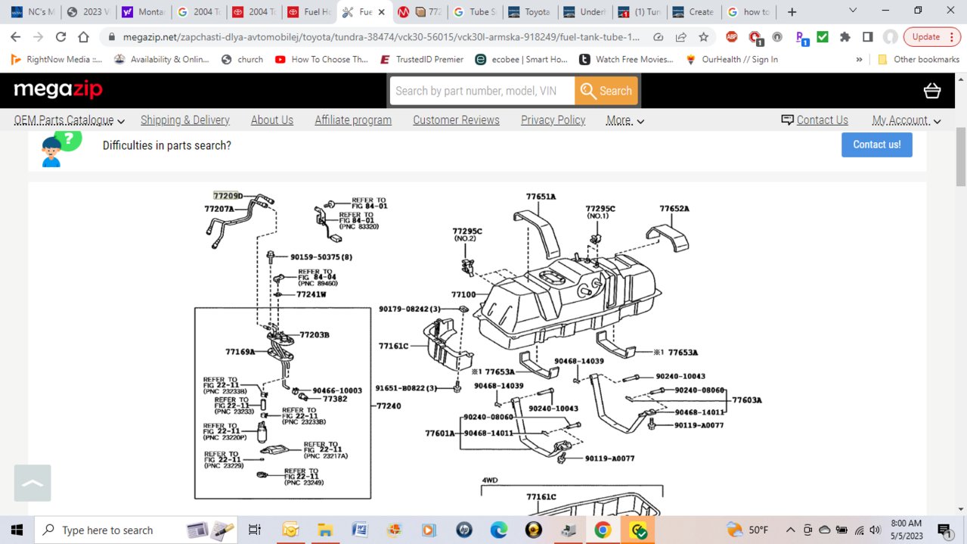Open OurHealth Sign In bookmark
Screen dimensions: 967x544
(731, 59)
